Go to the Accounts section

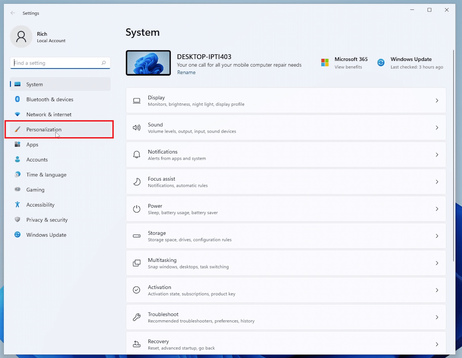coord(37,160)
